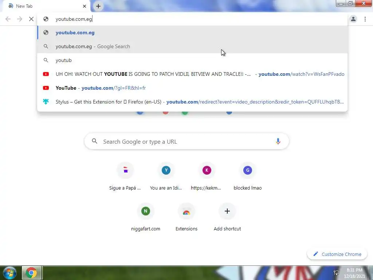Image resolution: width=373 pixels, height=280 pixels.
Task: Click the magnifier icon in search box
Action: tap(95, 141)
